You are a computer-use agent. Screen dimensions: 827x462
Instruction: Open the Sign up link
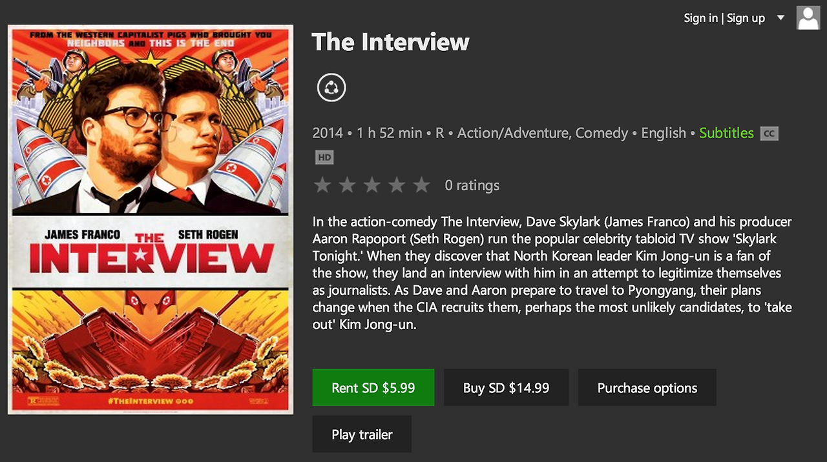tap(746, 18)
